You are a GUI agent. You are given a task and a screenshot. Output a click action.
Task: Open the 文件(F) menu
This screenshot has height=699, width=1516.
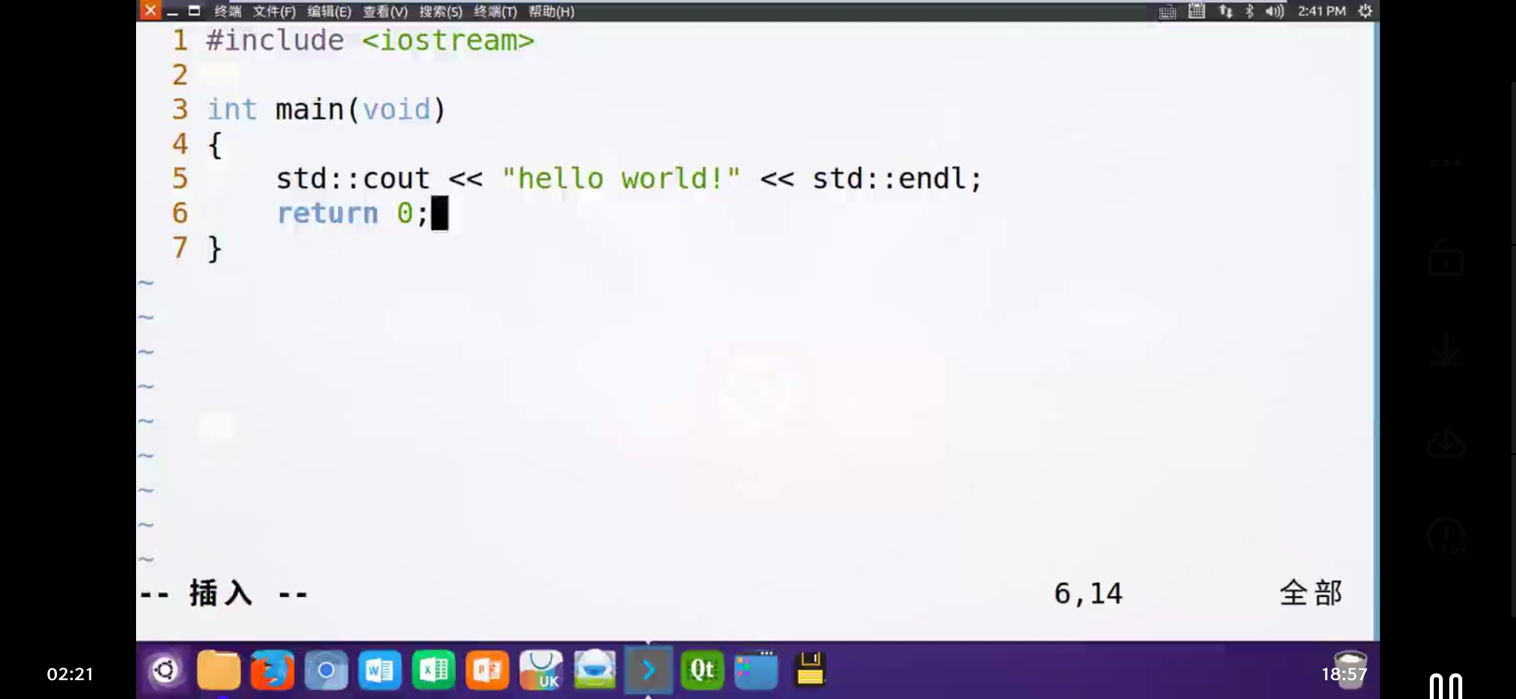tap(273, 12)
